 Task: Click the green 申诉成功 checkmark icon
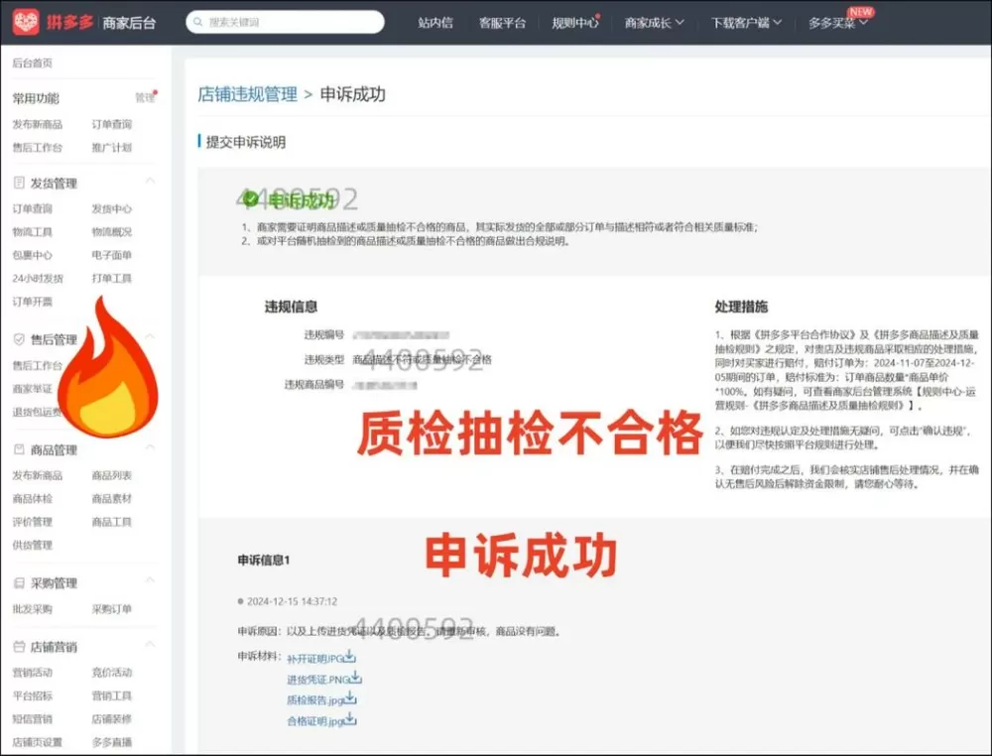251,199
